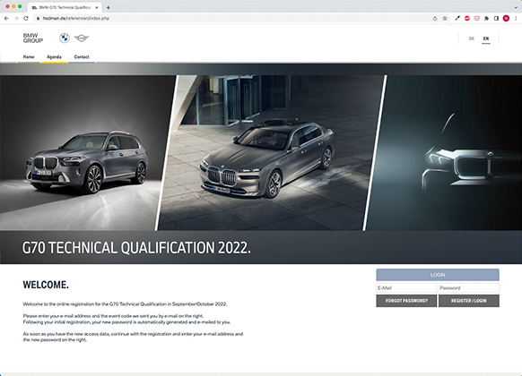Toggle the browser side panel icon
522x376 pixels.
coord(496,18)
